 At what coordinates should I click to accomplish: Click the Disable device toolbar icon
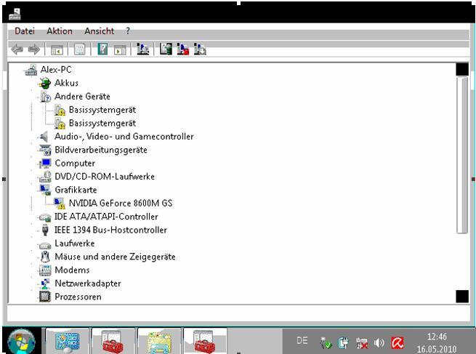(200, 49)
